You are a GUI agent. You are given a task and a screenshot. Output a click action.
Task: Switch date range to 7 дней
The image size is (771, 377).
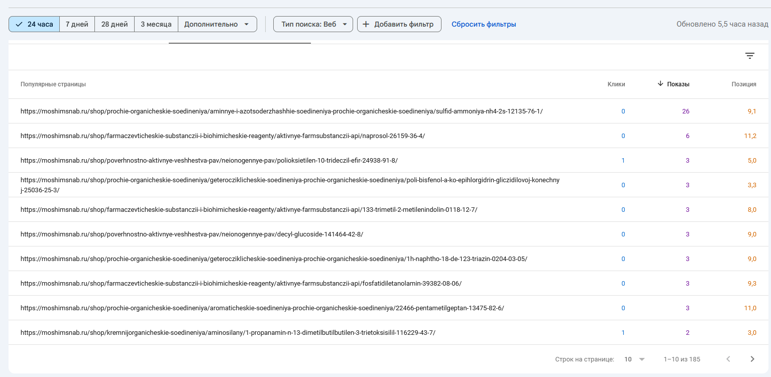point(77,24)
